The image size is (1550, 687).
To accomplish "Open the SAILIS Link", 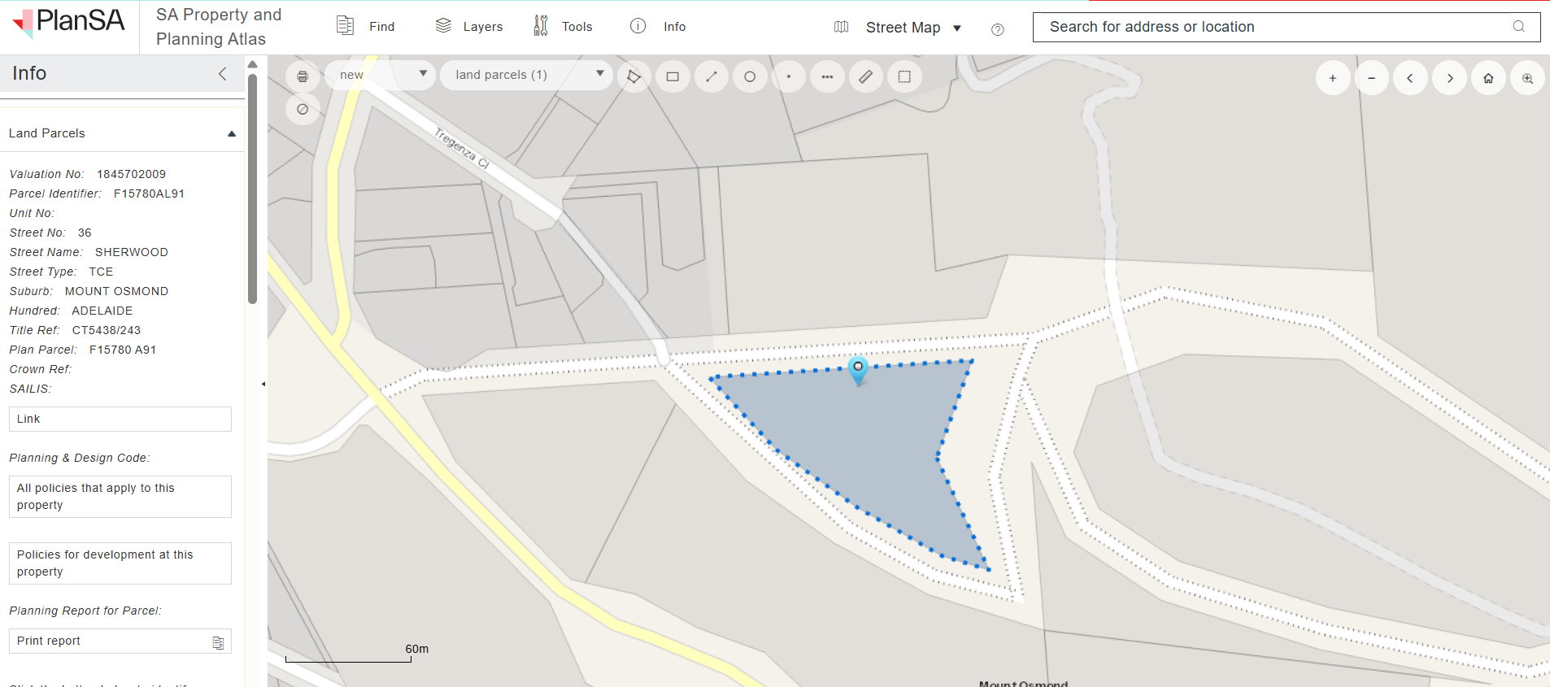I will (120, 419).
